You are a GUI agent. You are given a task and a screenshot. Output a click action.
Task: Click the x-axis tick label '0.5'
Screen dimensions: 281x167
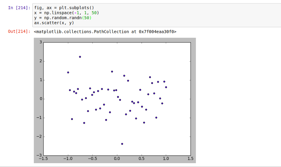pos(142,159)
